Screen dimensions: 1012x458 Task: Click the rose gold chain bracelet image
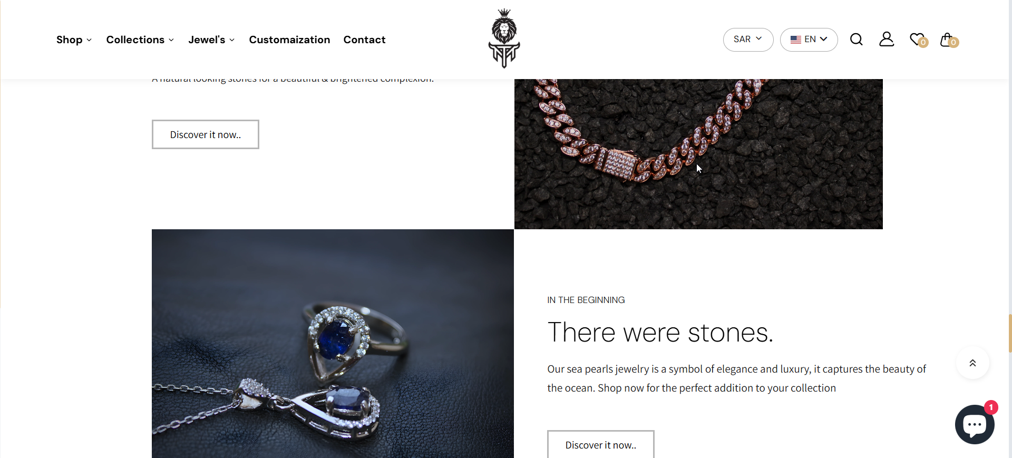[x=698, y=154]
